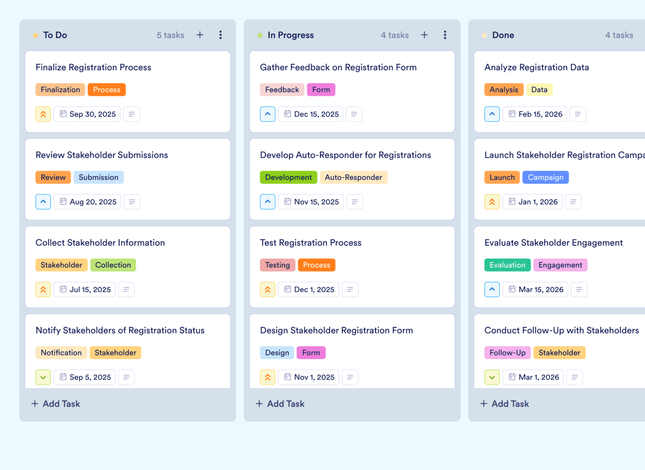This screenshot has width=645, height=470.
Task: Open the Launch Stakeholder Registration Campaign card
Action: click(x=564, y=155)
